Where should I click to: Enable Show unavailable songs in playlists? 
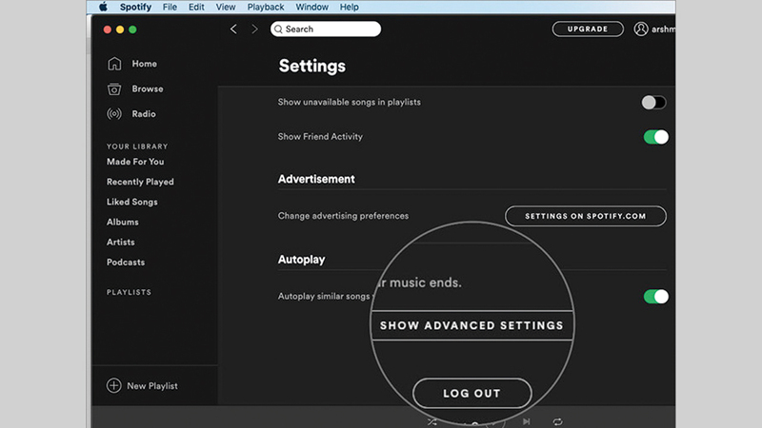pos(654,103)
